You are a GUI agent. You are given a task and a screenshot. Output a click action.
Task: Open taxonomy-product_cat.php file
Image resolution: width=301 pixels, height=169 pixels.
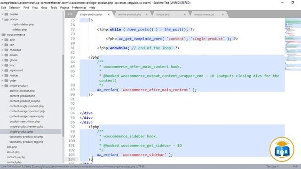click(x=26, y=137)
